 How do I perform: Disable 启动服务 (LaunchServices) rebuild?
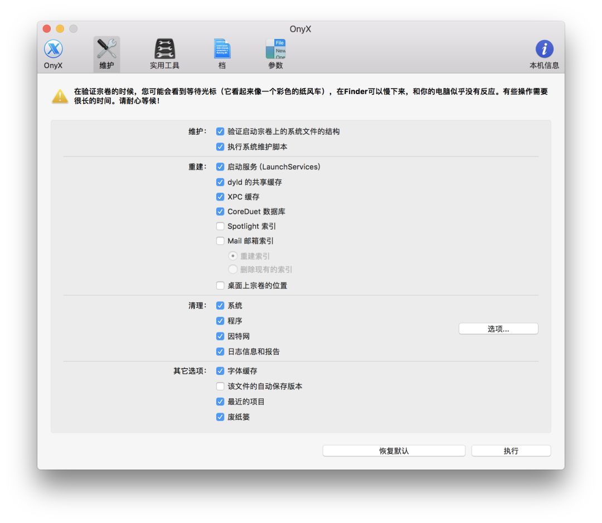click(220, 167)
